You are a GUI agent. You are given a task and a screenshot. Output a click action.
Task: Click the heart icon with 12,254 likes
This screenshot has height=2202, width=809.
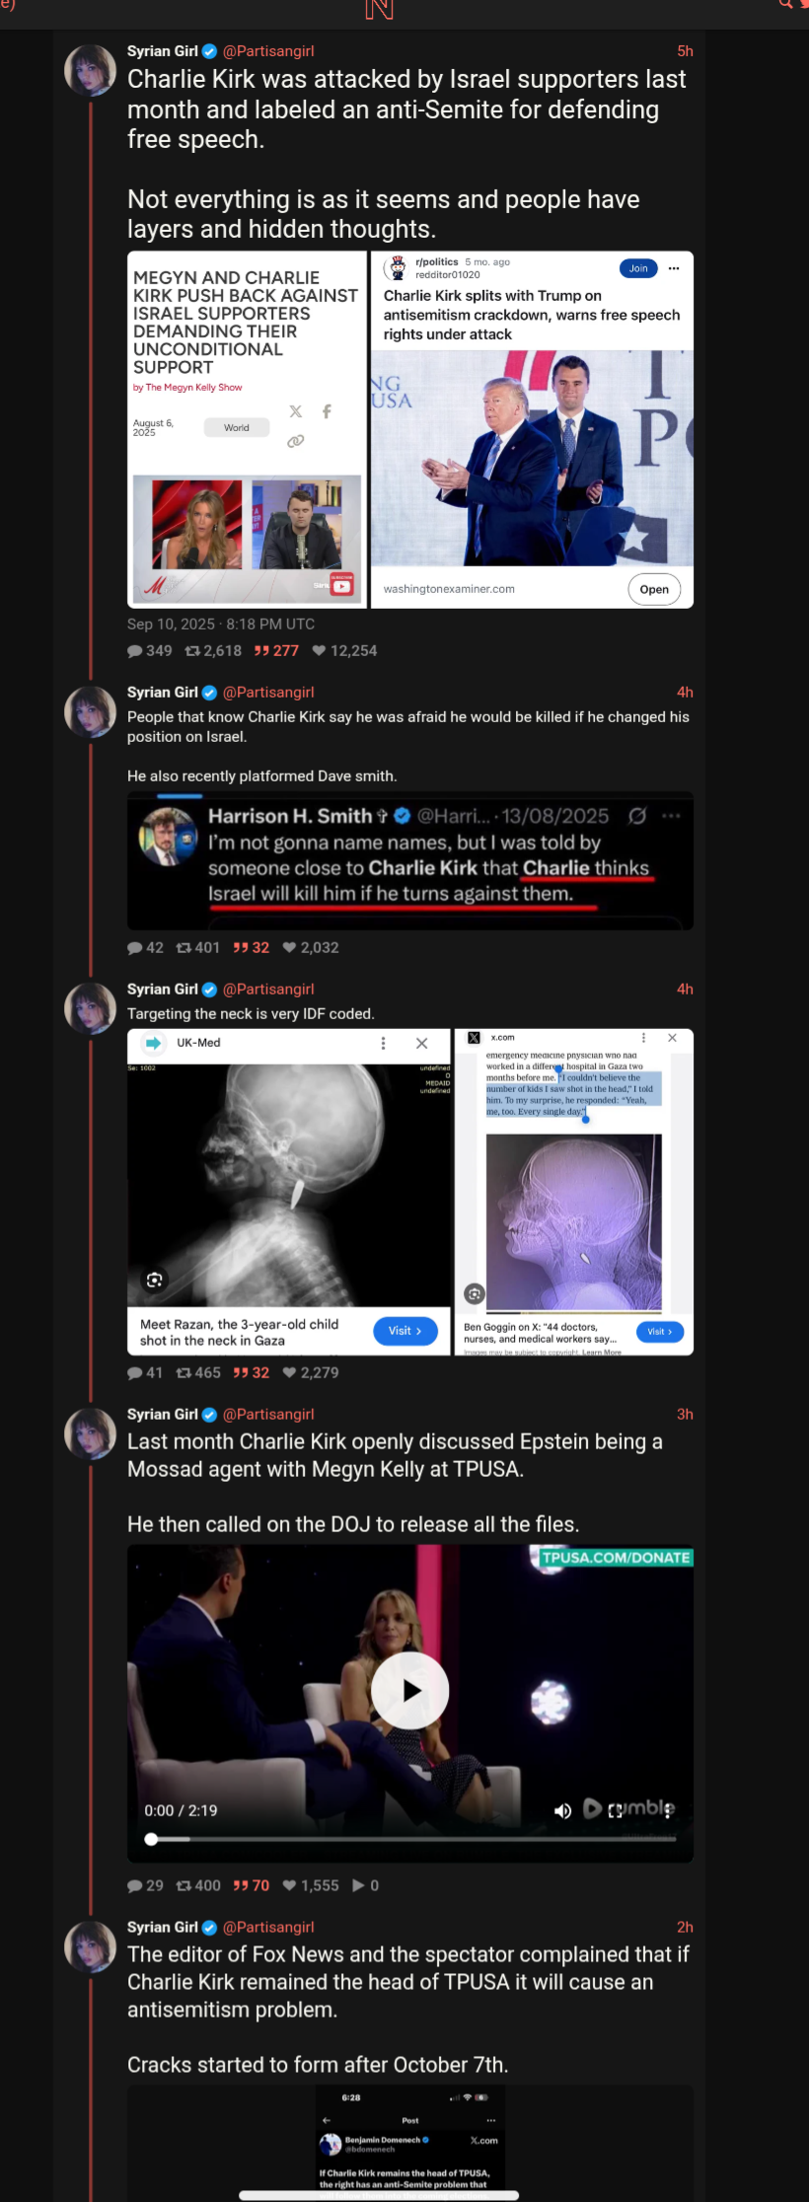319,651
